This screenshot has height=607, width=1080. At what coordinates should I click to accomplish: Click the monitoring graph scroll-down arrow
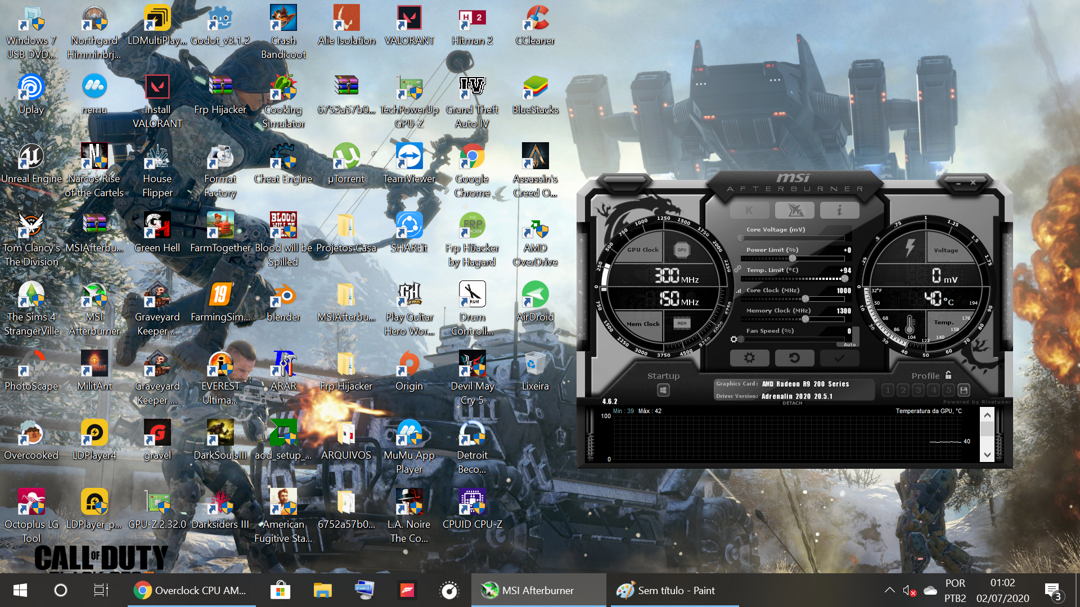tap(987, 455)
